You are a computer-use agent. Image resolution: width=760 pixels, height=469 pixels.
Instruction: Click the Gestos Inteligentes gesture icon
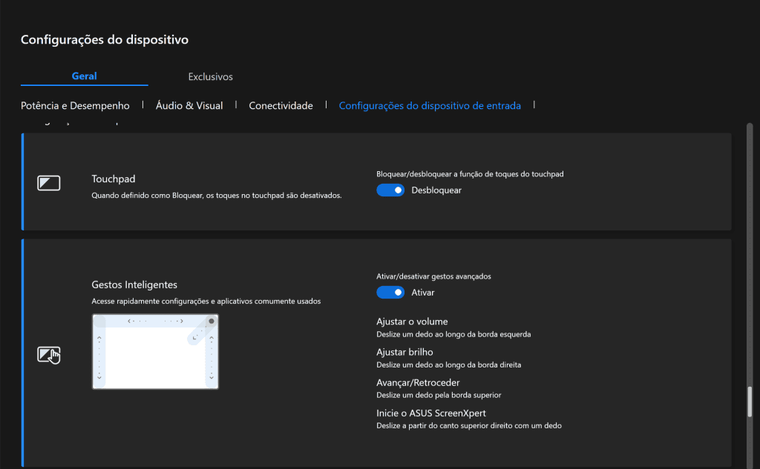(x=48, y=355)
